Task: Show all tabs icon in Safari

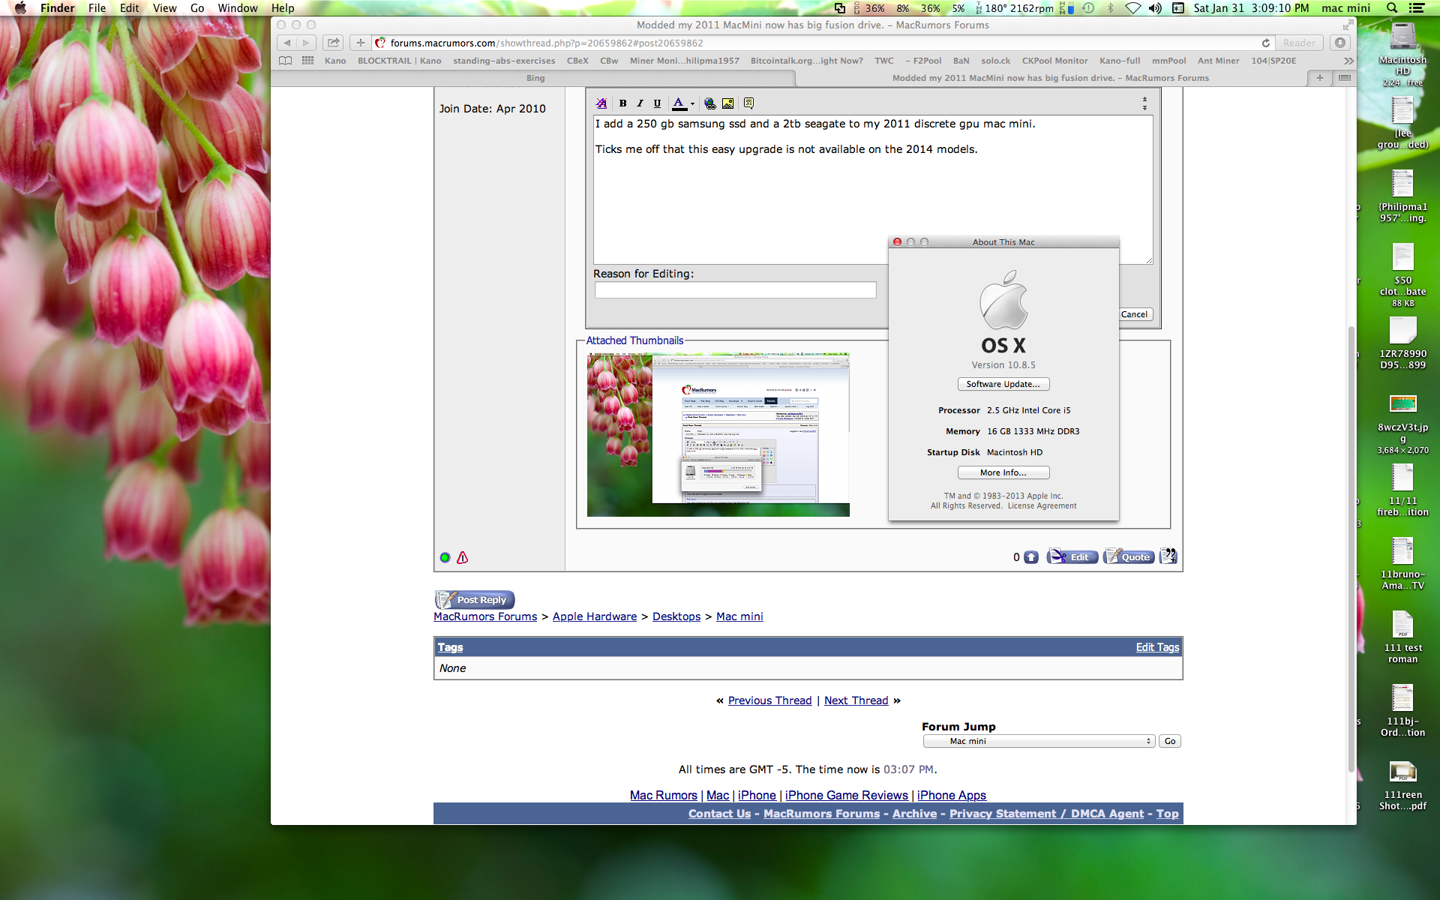Action: 1344,78
